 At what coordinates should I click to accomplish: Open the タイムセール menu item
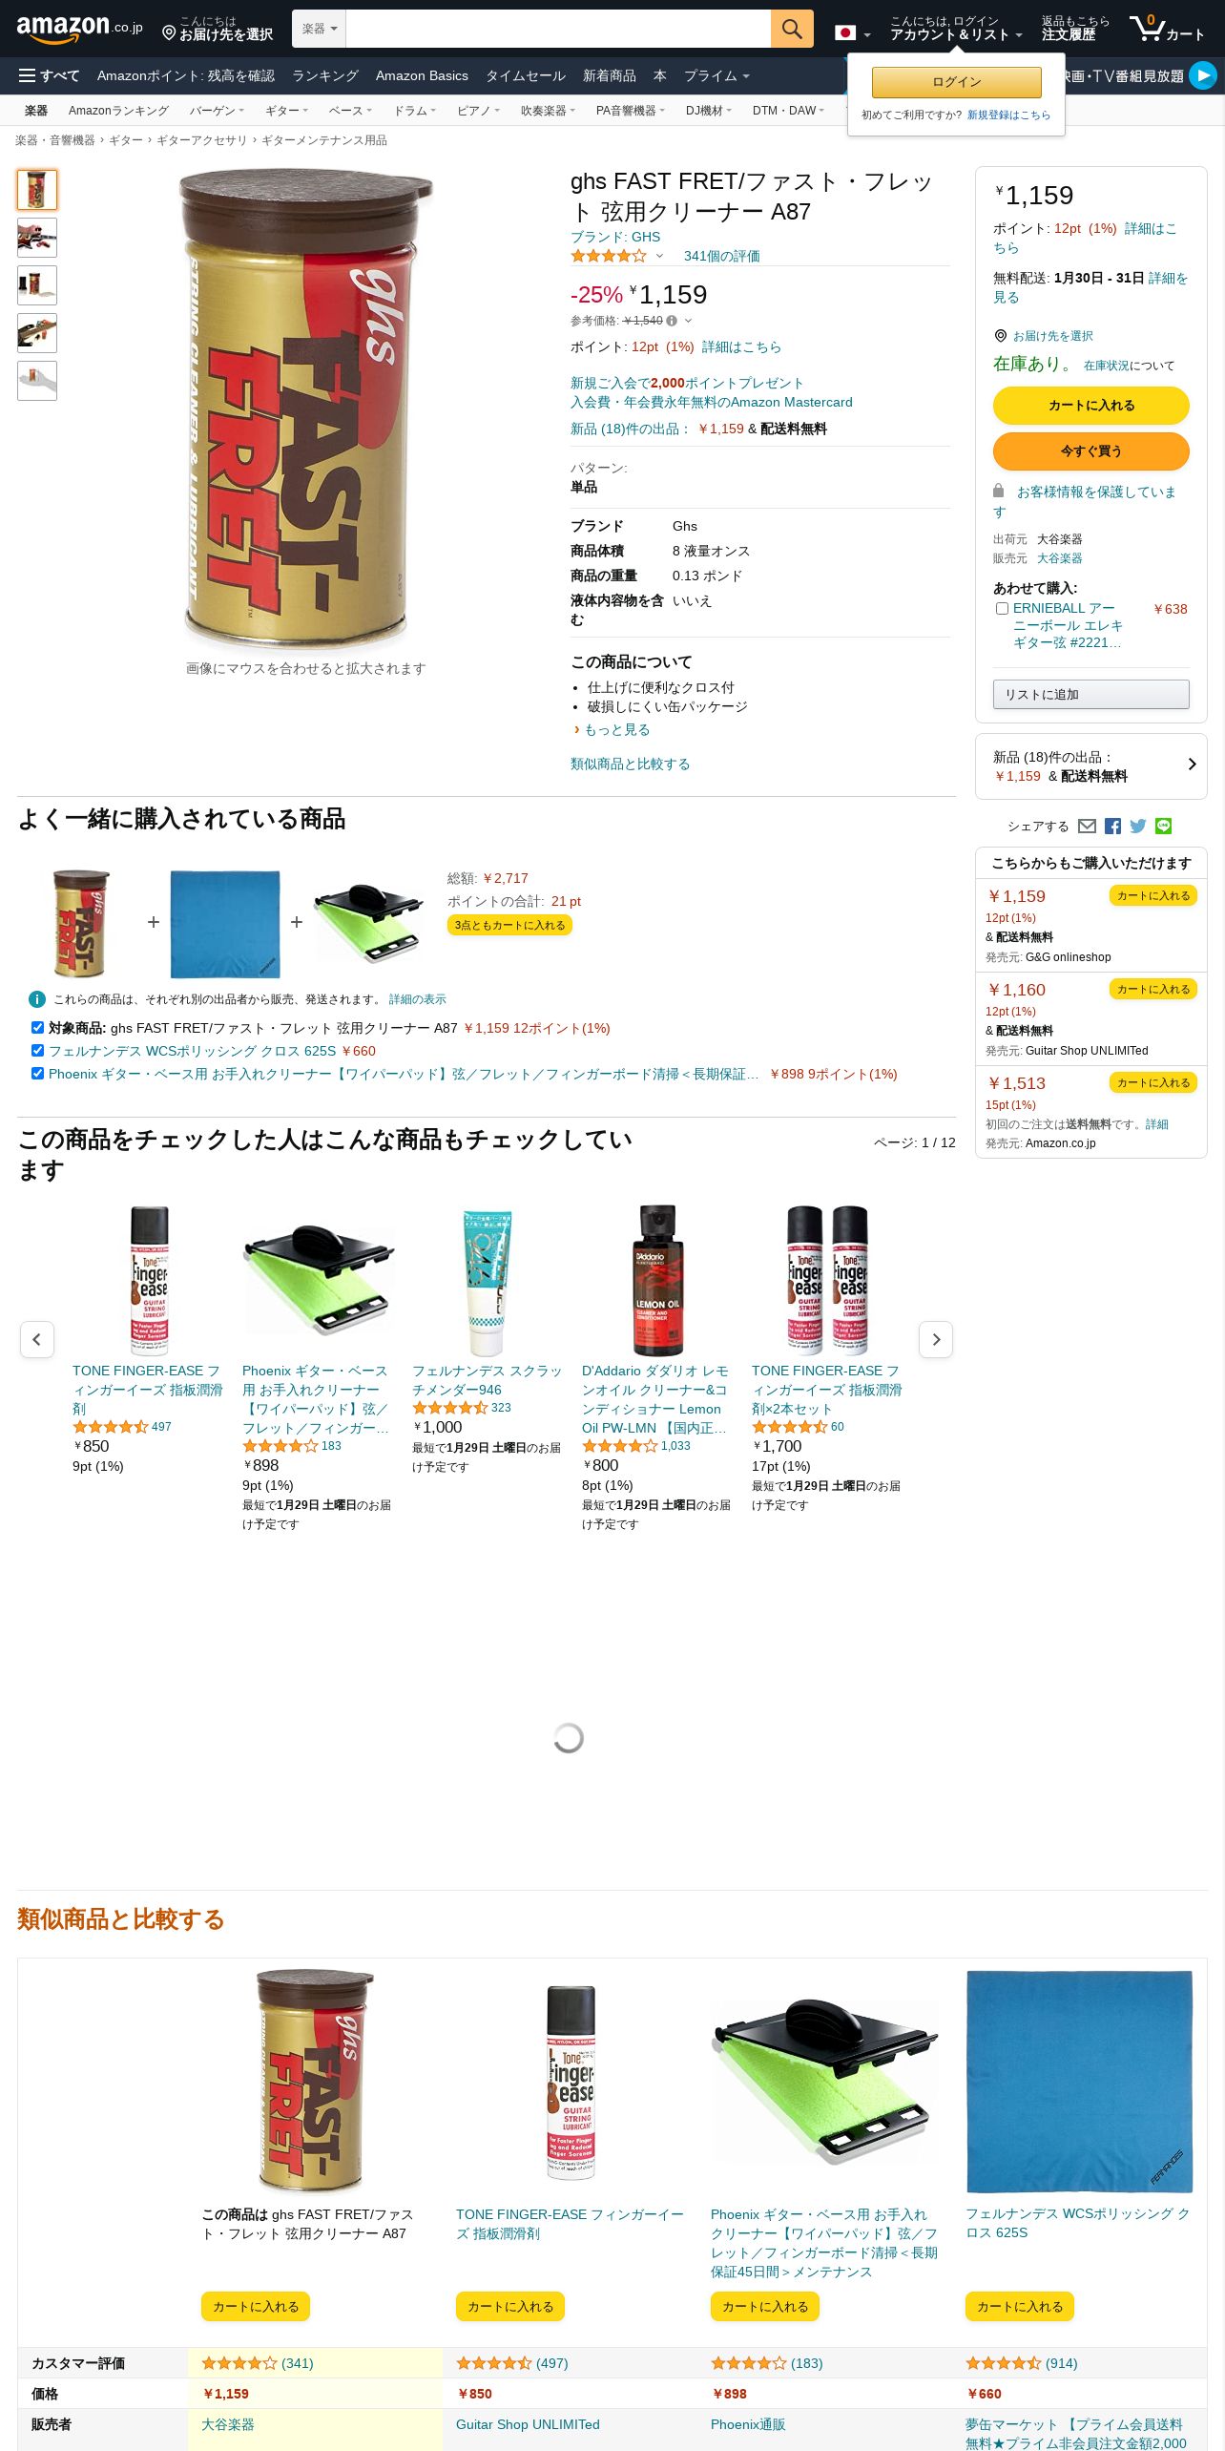(x=526, y=75)
